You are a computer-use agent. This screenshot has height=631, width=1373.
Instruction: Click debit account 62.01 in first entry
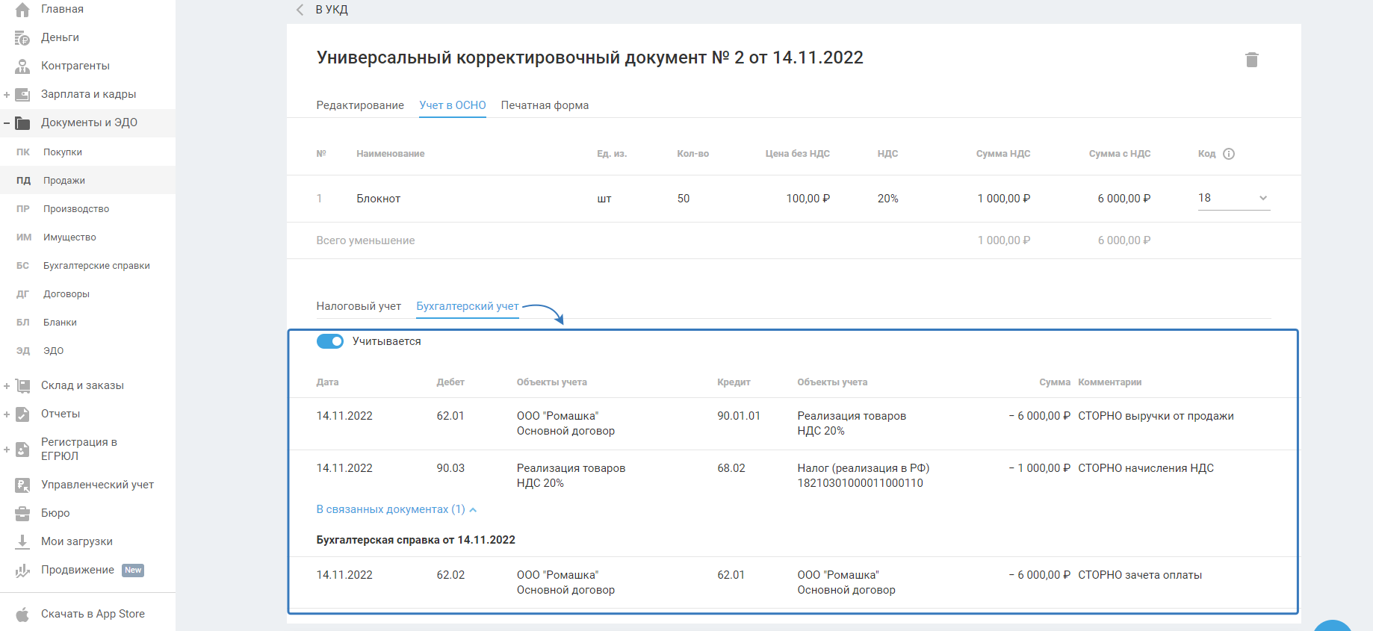pos(450,416)
